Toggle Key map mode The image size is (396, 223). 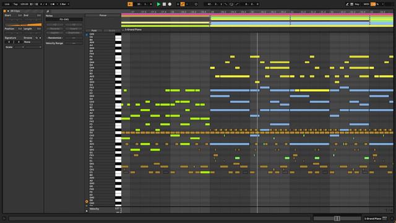pyautogui.click(x=357, y=4)
